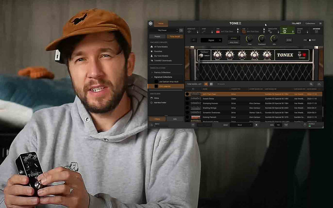Open the Collections tab
Image resolution: width=333 pixels, height=208 pixels.
click(310, 24)
